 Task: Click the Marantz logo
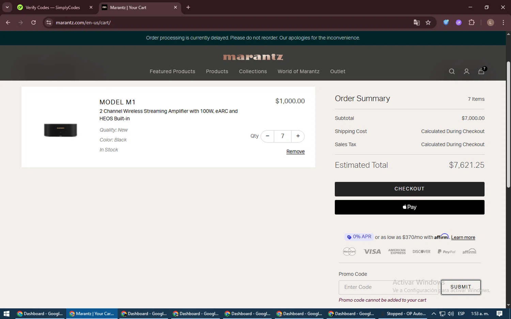[x=253, y=57]
